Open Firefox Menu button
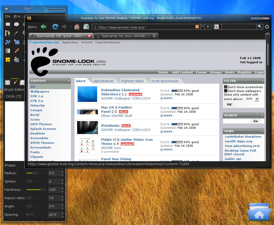This screenshot has width=274, height=225. pyautogui.click(x=32, y=27)
